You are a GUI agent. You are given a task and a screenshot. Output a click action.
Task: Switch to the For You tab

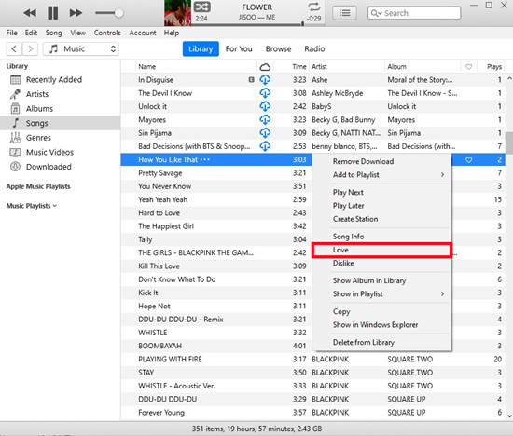pyautogui.click(x=239, y=49)
